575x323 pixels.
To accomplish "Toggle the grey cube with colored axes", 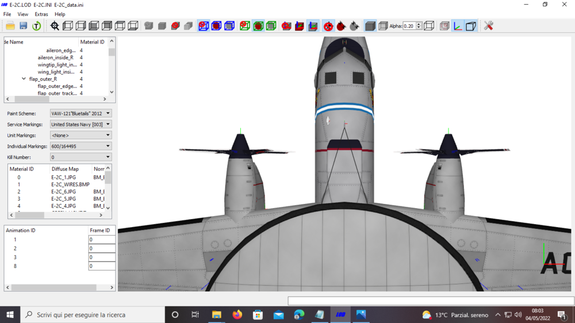I will (x=313, y=26).
